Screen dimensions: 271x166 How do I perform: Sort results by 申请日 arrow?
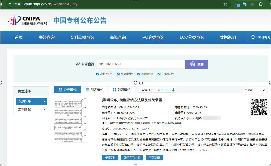pos(152,90)
